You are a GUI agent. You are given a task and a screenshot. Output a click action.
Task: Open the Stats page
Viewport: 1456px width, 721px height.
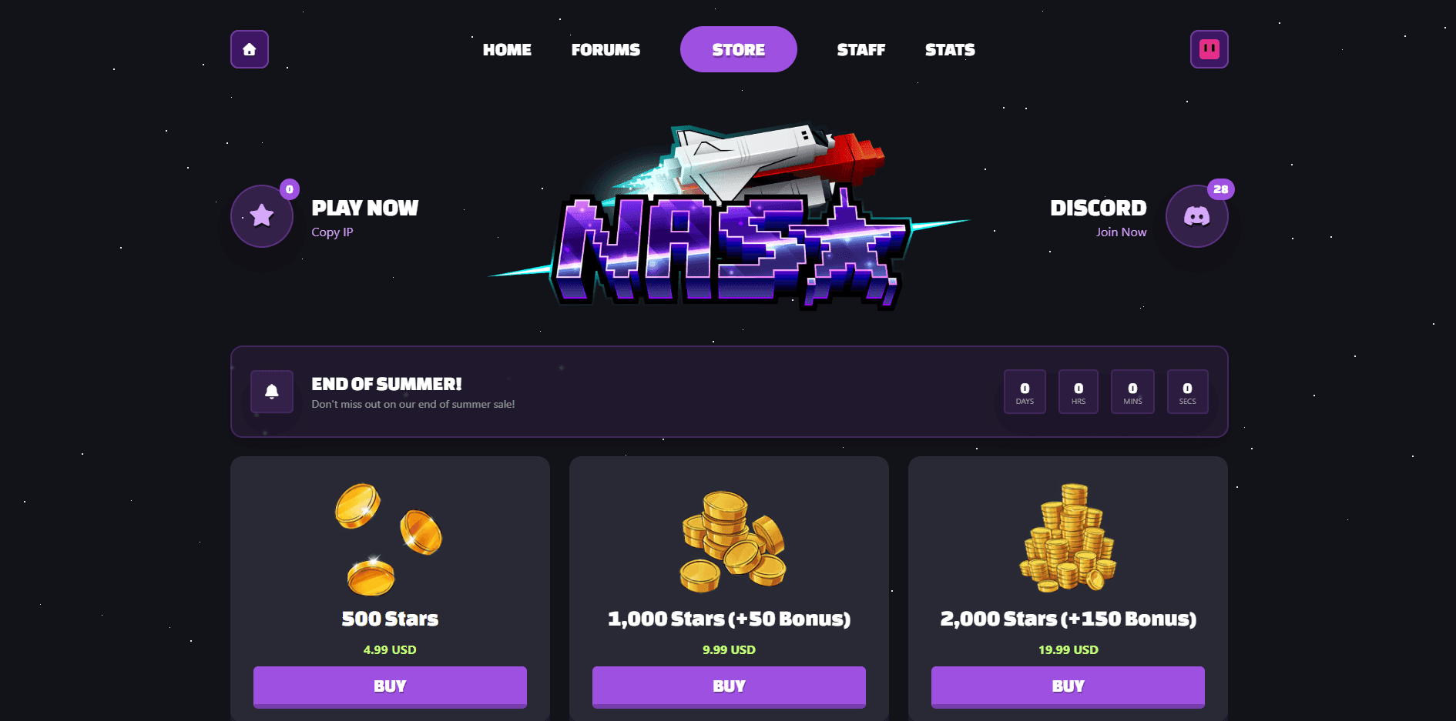950,50
